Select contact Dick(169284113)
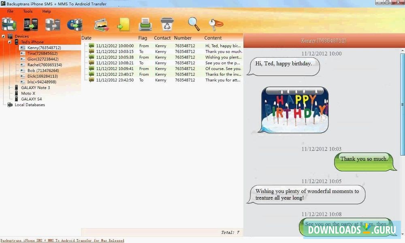 tap(43, 76)
